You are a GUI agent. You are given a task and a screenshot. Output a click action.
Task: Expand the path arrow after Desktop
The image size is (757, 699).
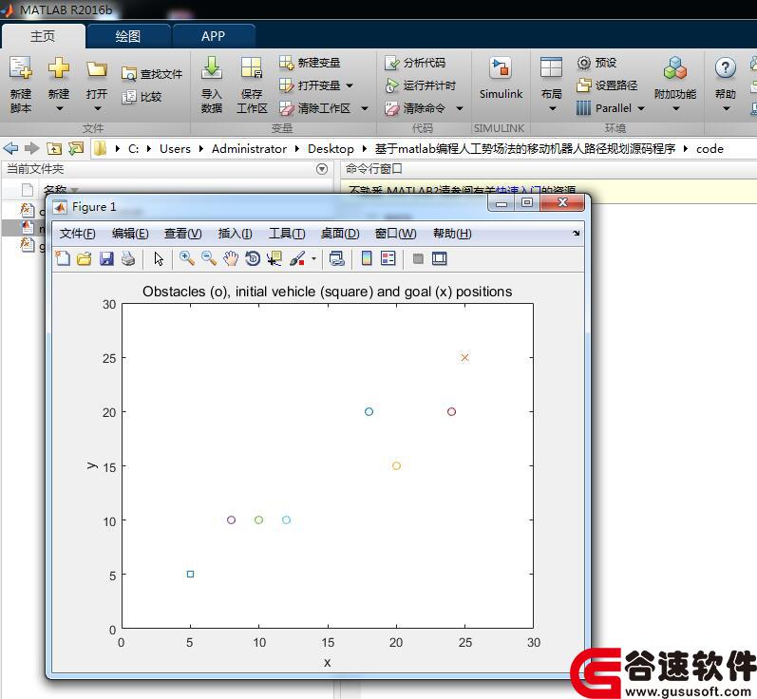pyautogui.click(x=365, y=149)
